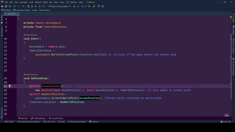
Task: Click the Search Everywhere magnifier icon
Action: [x=103, y=7]
